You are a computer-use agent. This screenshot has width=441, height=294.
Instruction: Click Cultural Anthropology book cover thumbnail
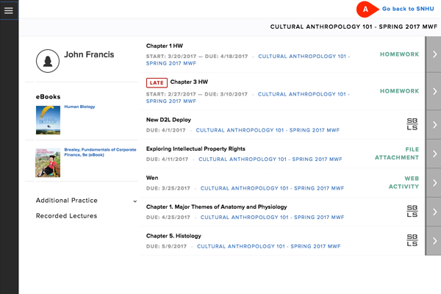click(x=48, y=163)
